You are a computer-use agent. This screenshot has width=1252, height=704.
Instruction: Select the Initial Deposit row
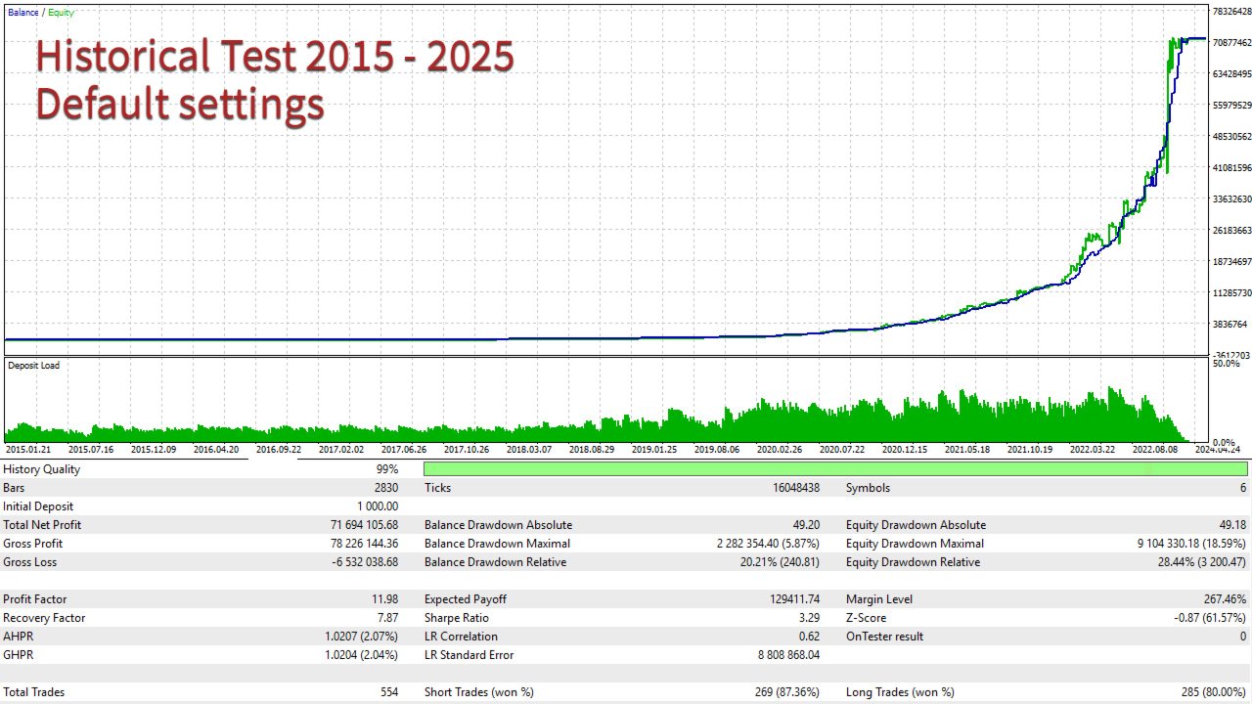click(201, 506)
